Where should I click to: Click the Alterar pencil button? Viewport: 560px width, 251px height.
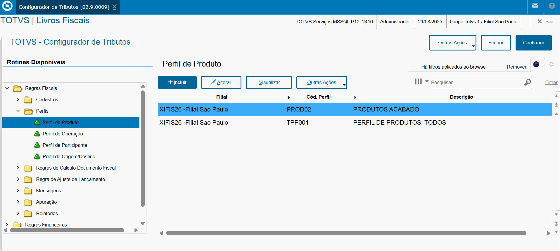point(221,82)
